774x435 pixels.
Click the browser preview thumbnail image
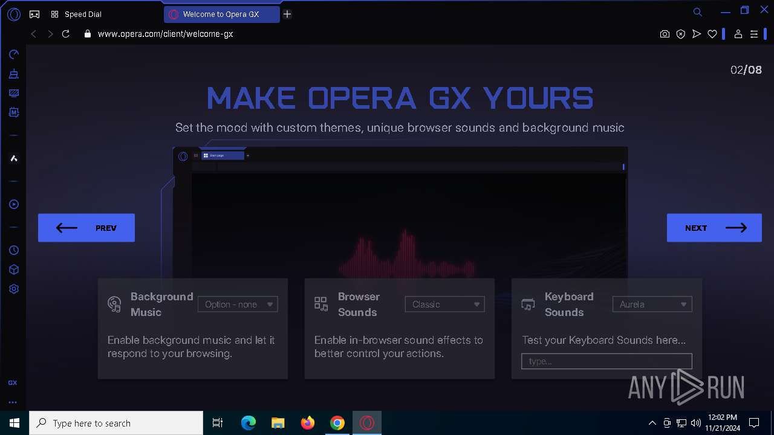point(400,213)
